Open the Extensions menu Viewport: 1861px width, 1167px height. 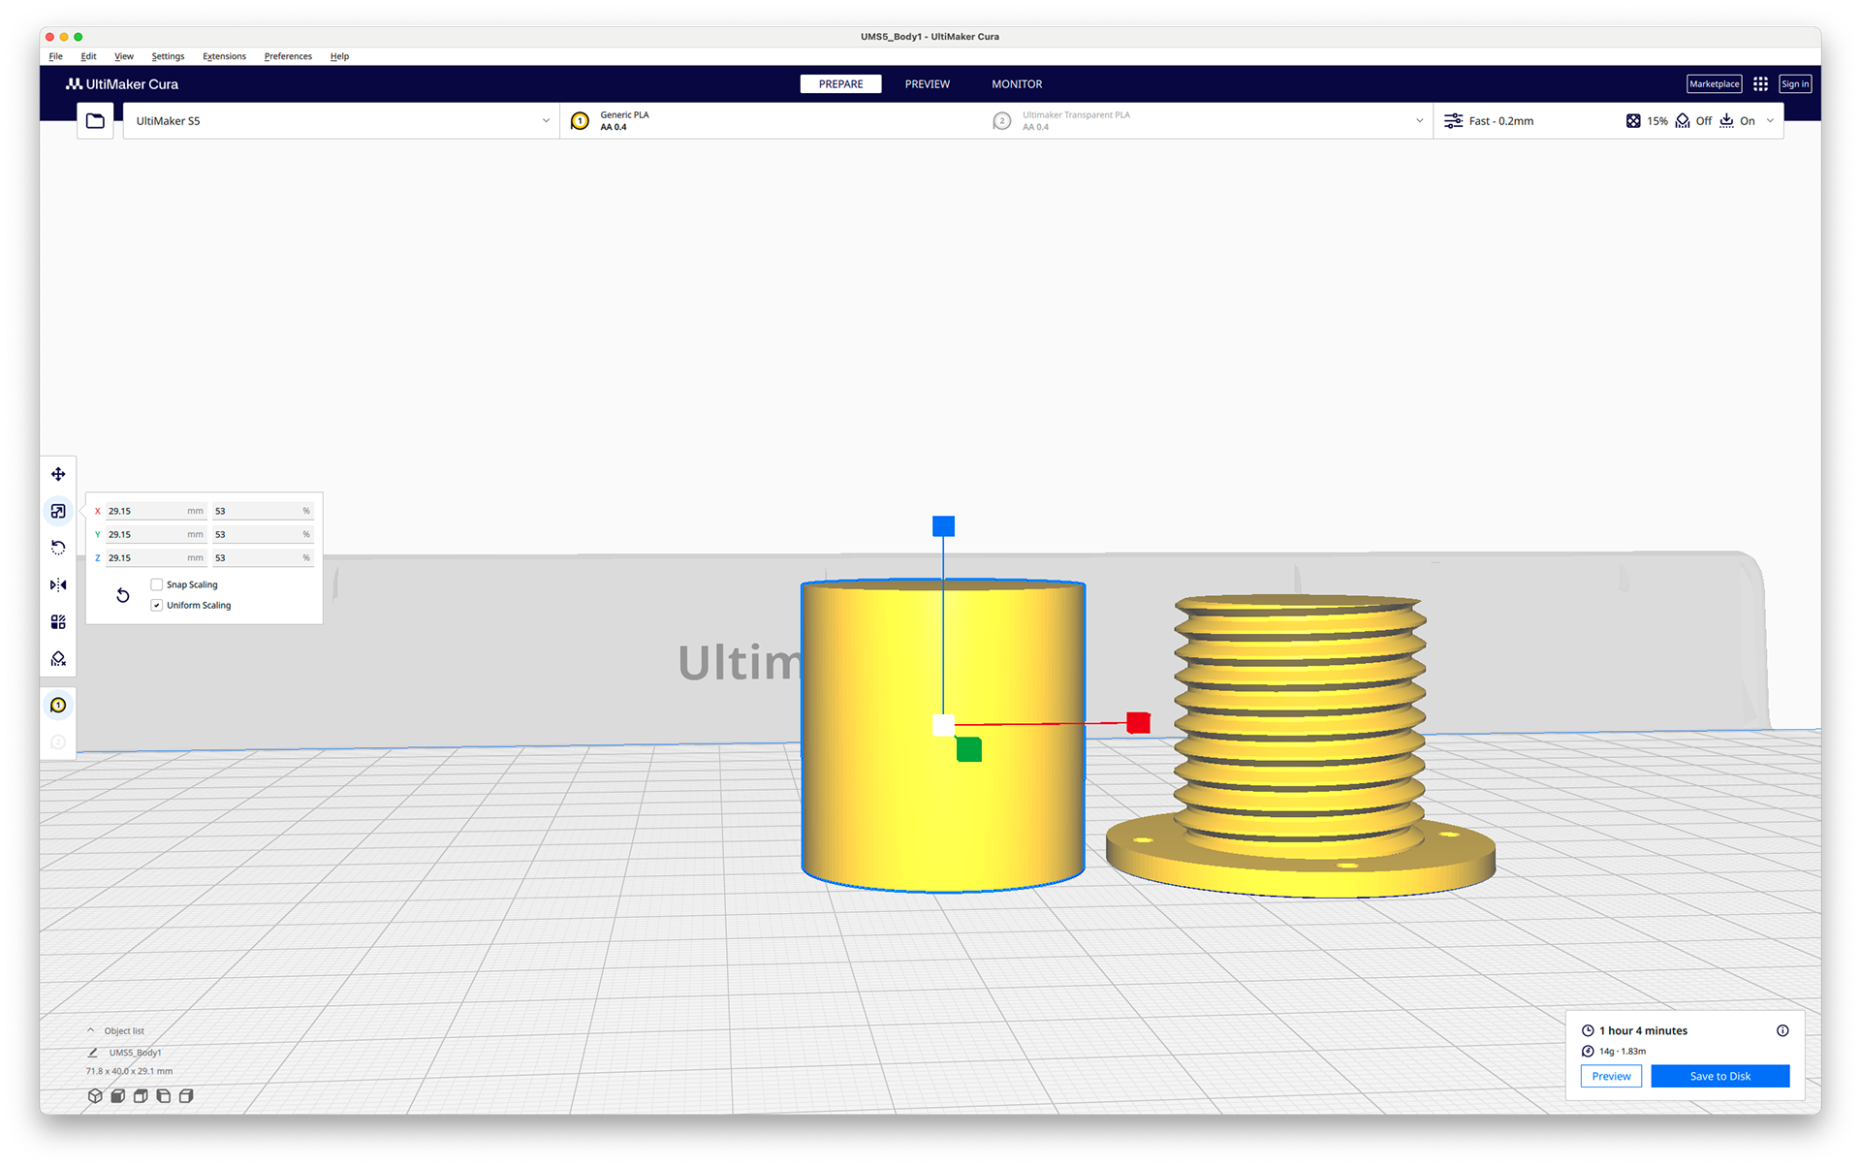pos(224,56)
